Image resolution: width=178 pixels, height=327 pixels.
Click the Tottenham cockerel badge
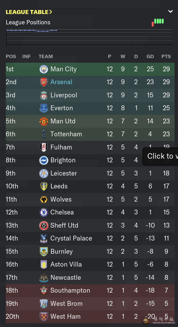(44, 134)
